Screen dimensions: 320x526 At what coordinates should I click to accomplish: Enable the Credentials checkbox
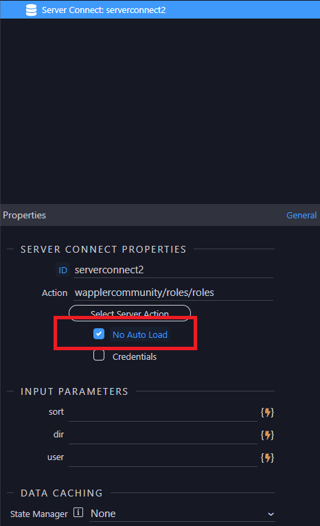coord(99,355)
